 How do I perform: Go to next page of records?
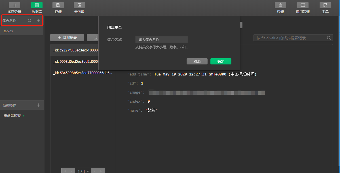coord(94,171)
